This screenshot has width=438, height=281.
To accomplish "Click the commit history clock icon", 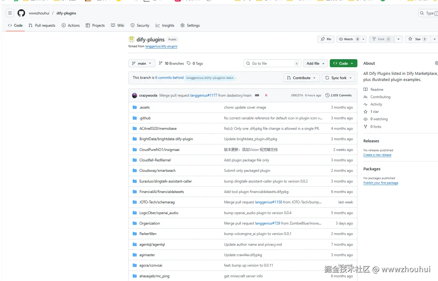I will 327,95.
